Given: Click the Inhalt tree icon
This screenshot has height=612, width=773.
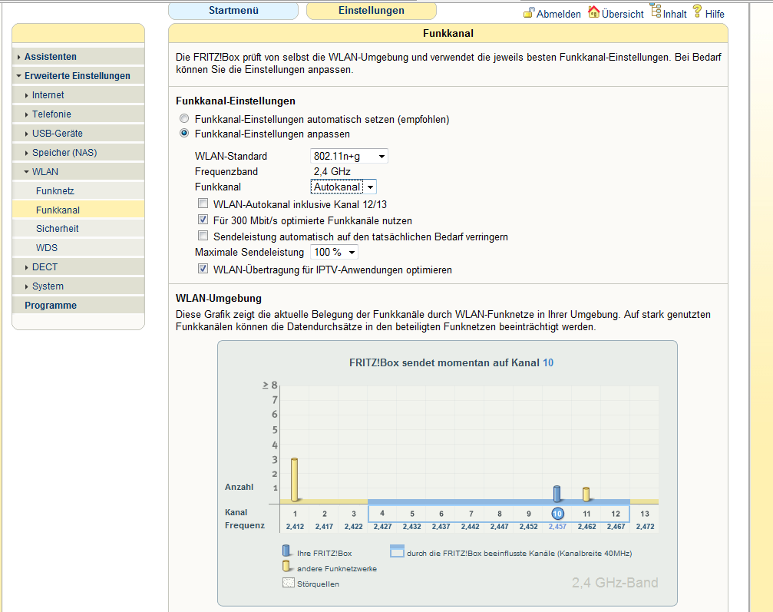Looking at the screenshot, I should [656, 10].
